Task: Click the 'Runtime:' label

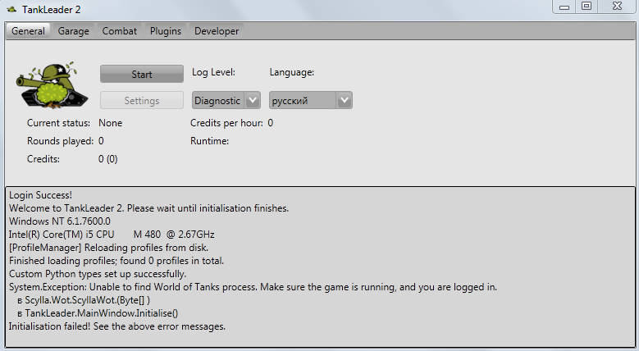Action: (x=209, y=141)
